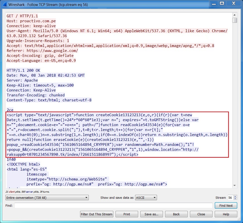Click the 'Upgrade-Insecure-Requests: 1' line
Image resolution: width=243 pixels, height=223 pixels.
pyautogui.click(x=38, y=41)
